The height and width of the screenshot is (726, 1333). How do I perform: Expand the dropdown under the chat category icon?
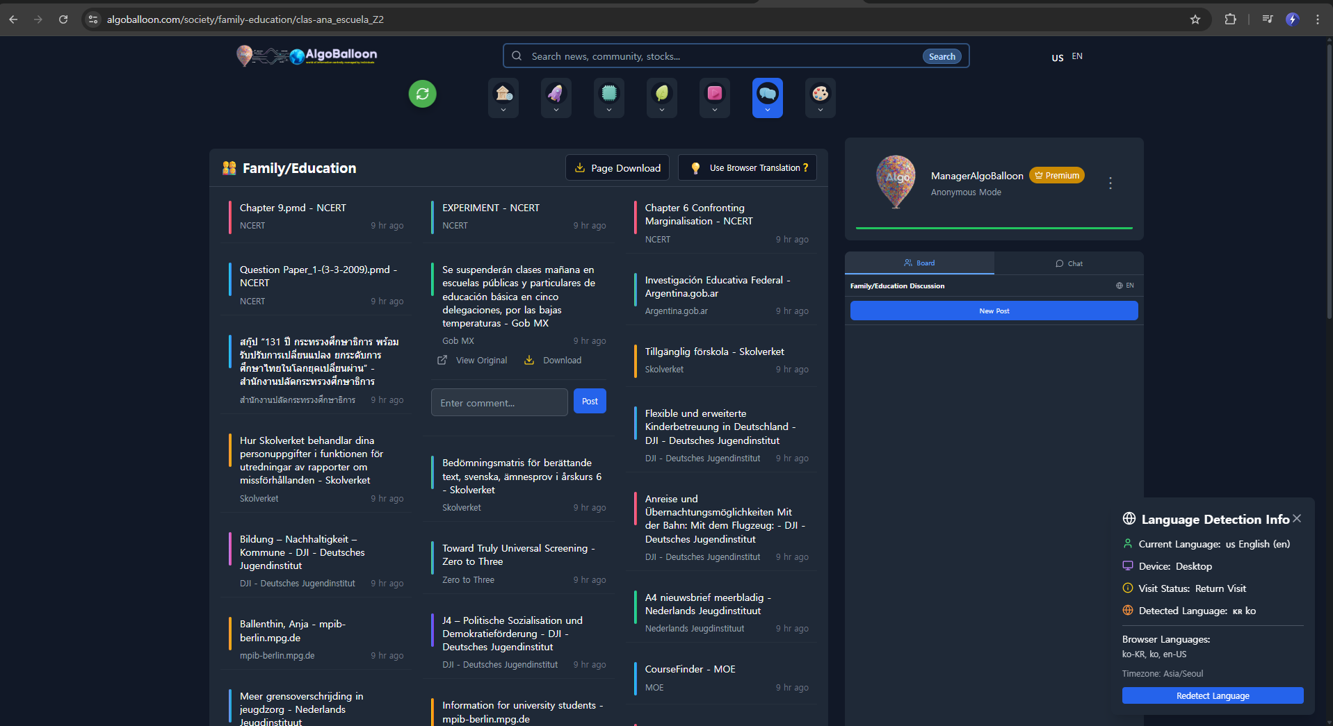767,110
